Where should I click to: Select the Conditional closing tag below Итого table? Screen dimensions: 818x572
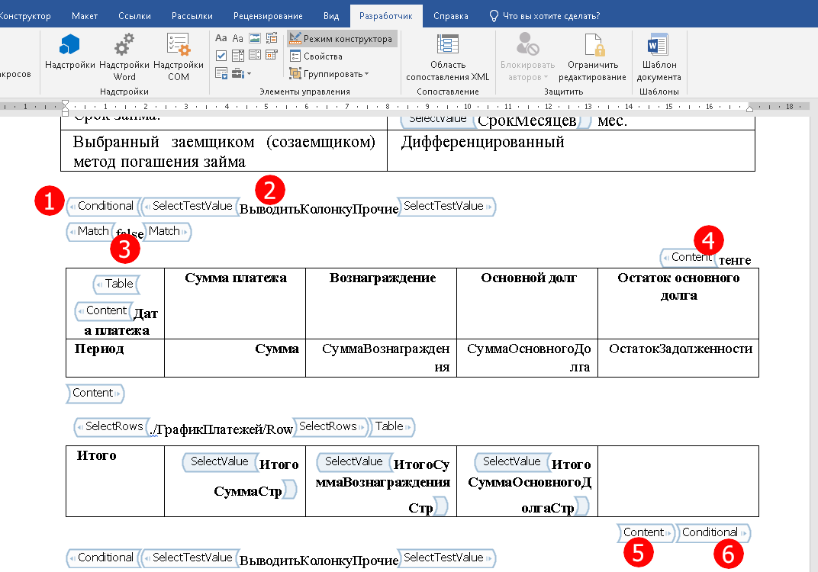[713, 532]
